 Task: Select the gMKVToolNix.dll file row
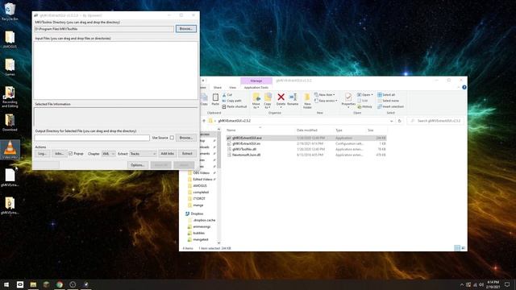click(306, 149)
